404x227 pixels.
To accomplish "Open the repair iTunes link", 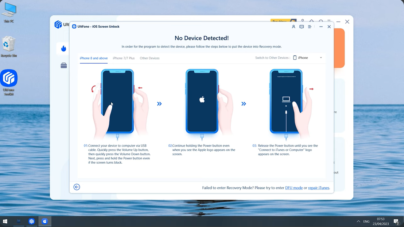I will point(318,188).
